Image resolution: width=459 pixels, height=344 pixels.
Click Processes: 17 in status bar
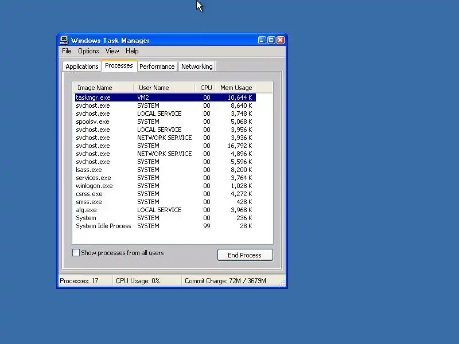click(79, 281)
